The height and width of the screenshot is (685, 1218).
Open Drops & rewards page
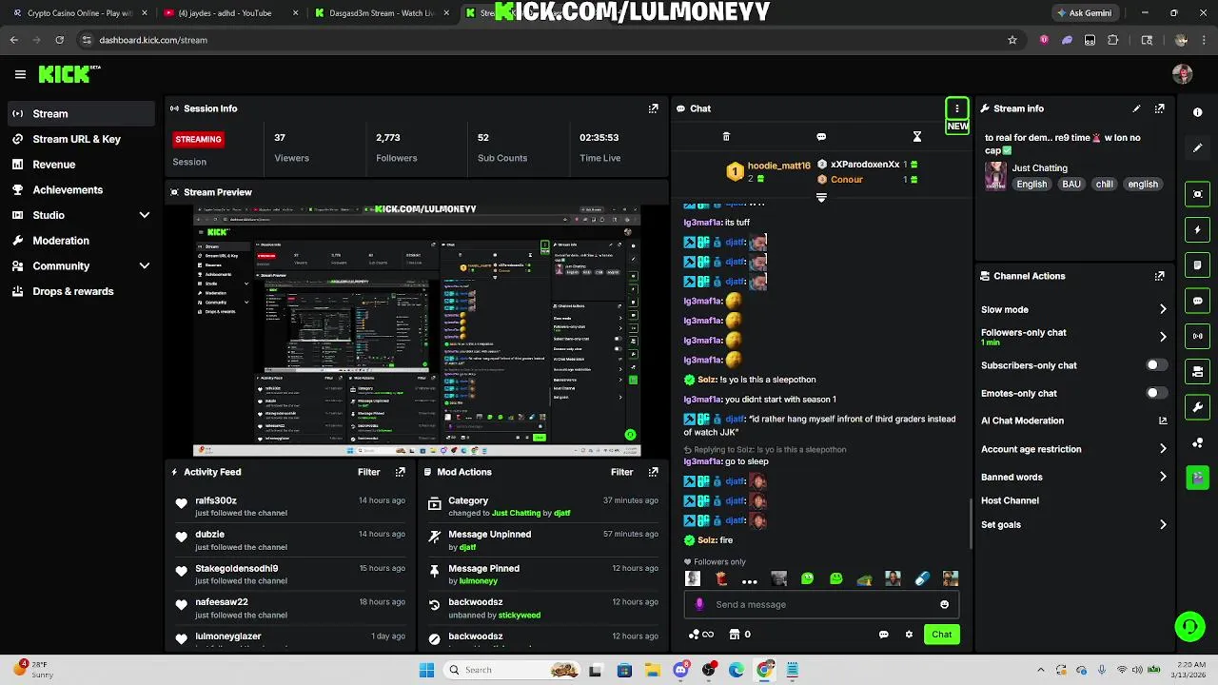(82, 291)
